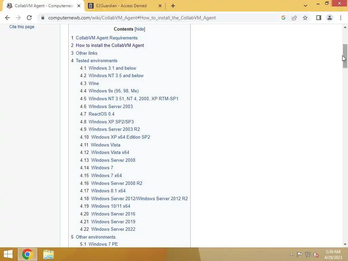
Task: Select the Wine contents entry
Action: (x=94, y=84)
